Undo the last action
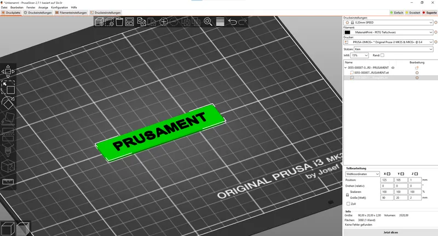Screen dimensions: 438x236 point(232,22)
